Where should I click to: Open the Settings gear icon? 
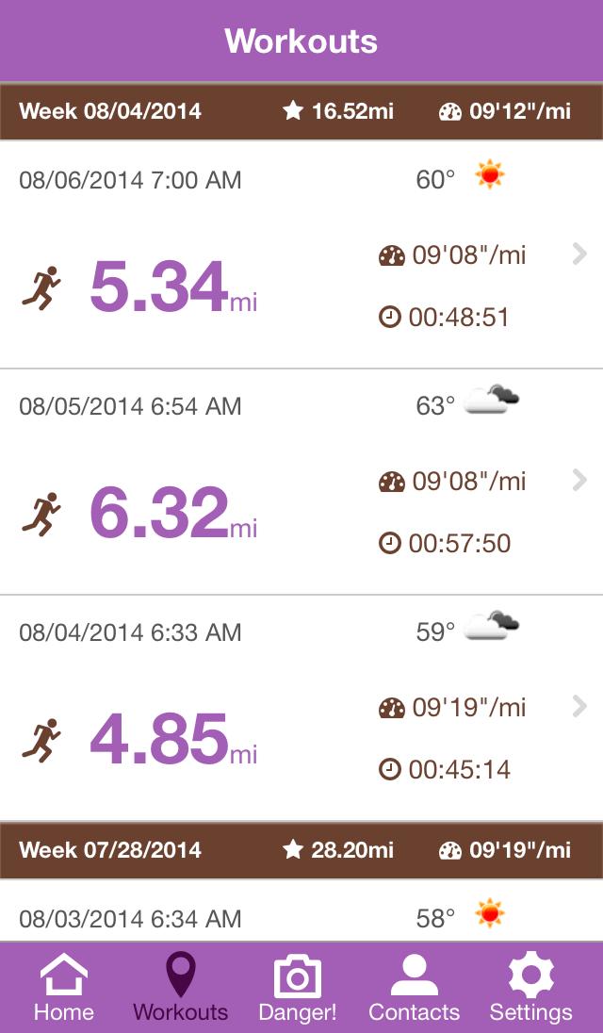click(x=530, y=976)
